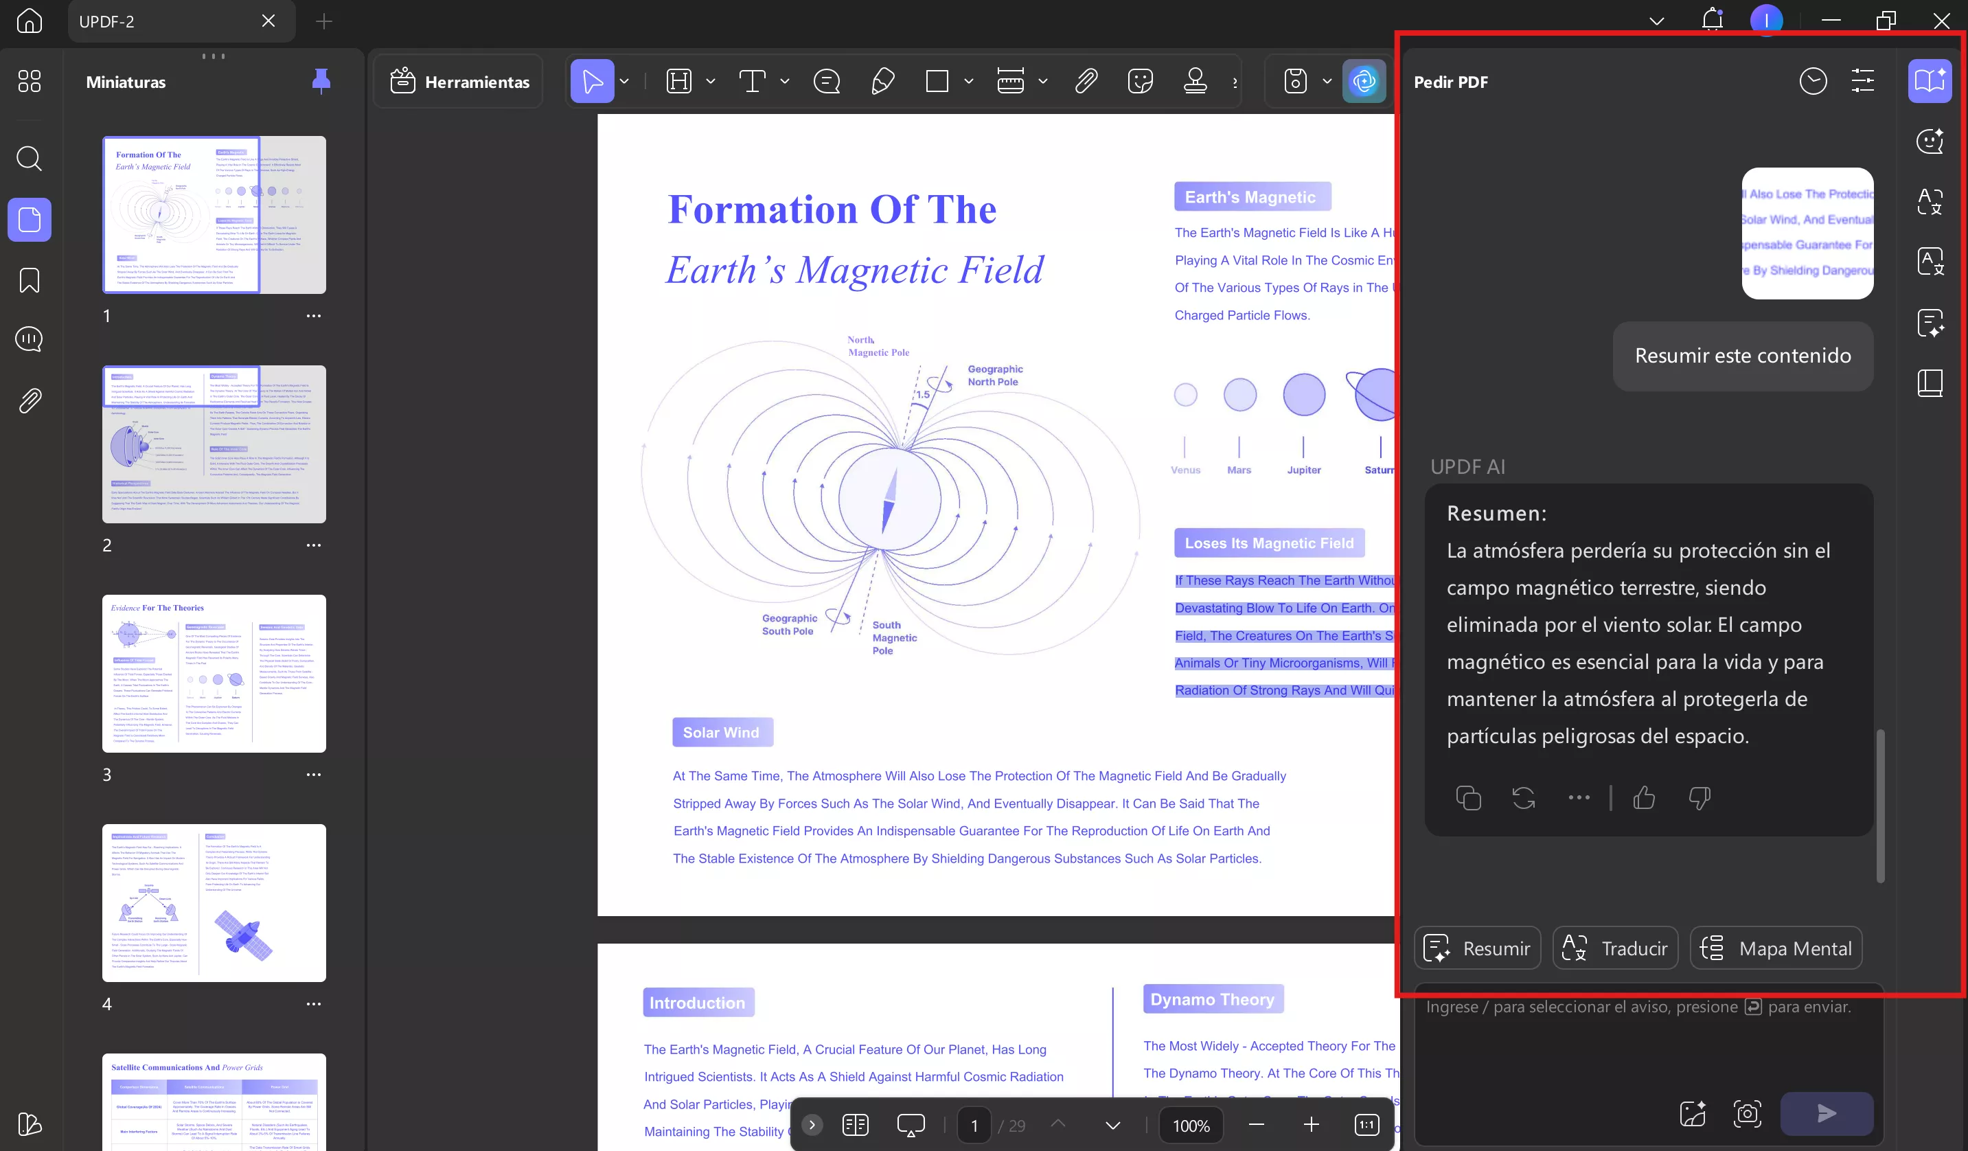Click the screenshot capture icon in chat

pyautogui.click(x=1747, y=1113)
